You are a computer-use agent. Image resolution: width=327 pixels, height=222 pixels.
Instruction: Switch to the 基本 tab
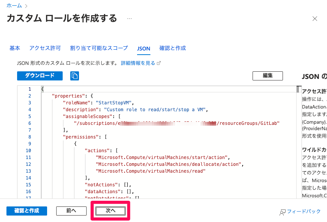[x=15, y=48]
